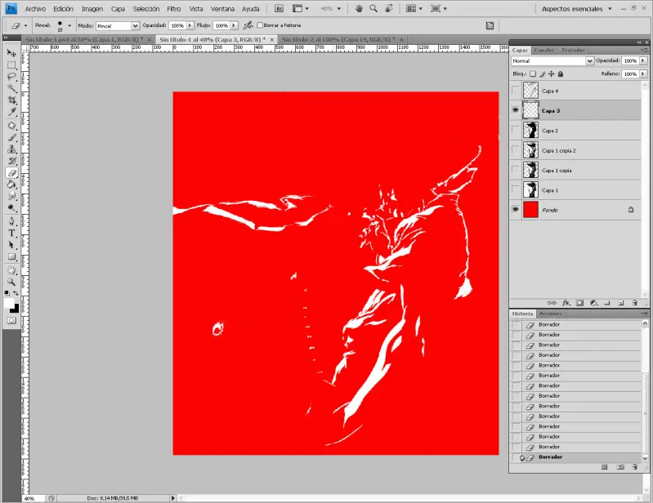Open the Flujo slider arrow
Viewport: 653px width, 503px height.
234,25
